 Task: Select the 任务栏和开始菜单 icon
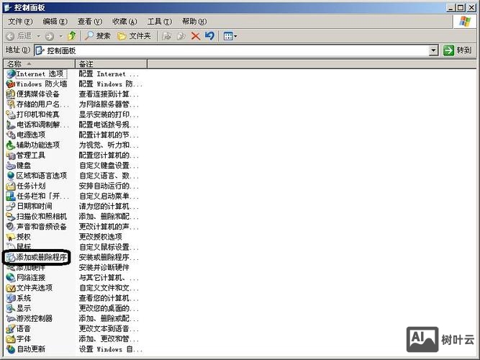(11, 196)
